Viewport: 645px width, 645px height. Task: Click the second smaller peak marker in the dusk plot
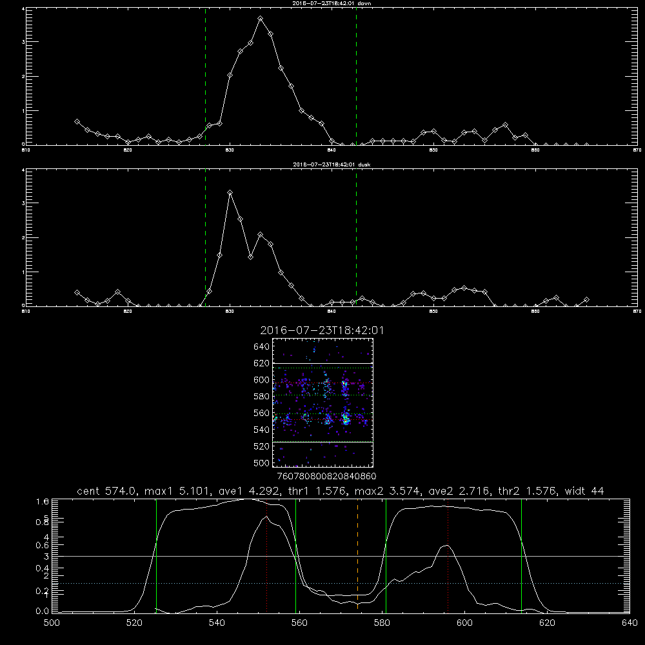click(261, 235)
